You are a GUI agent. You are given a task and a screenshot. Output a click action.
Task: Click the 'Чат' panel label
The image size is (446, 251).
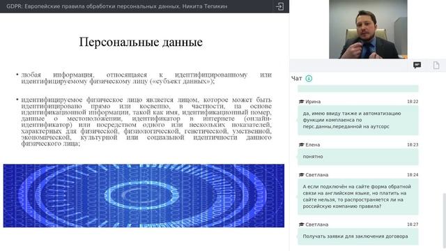pos(297,78)
